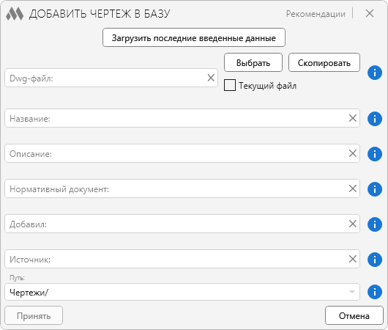Focus the Описание input field
The width and height of the screenshot is (388, 330).
tap(182, 153)
